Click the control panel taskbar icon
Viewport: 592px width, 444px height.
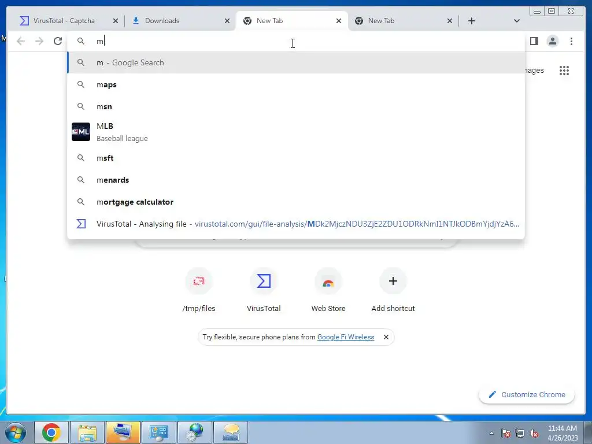pyautogui.click(x=159, y=432)
